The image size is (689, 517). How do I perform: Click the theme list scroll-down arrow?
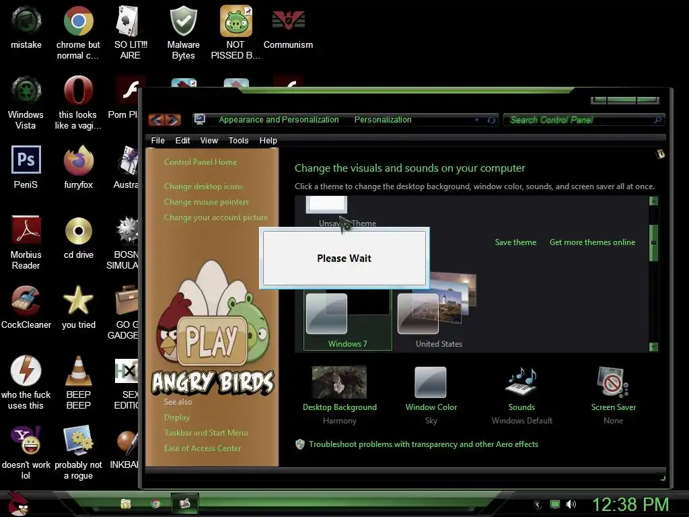pyautogui.click(x=653, y=347)
